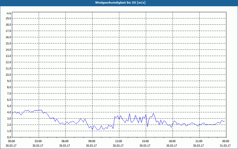
Task: Select the "7,0" y-axis value
Action: click(x=9, y=93)
